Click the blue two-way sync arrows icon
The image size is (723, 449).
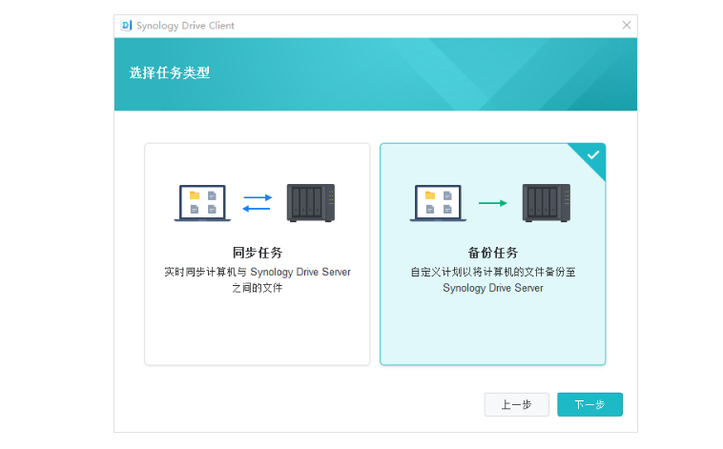click(x=258, y=203)
